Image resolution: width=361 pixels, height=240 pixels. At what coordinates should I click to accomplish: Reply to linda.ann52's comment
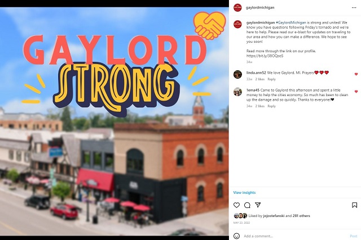click(x=271, y=79)
